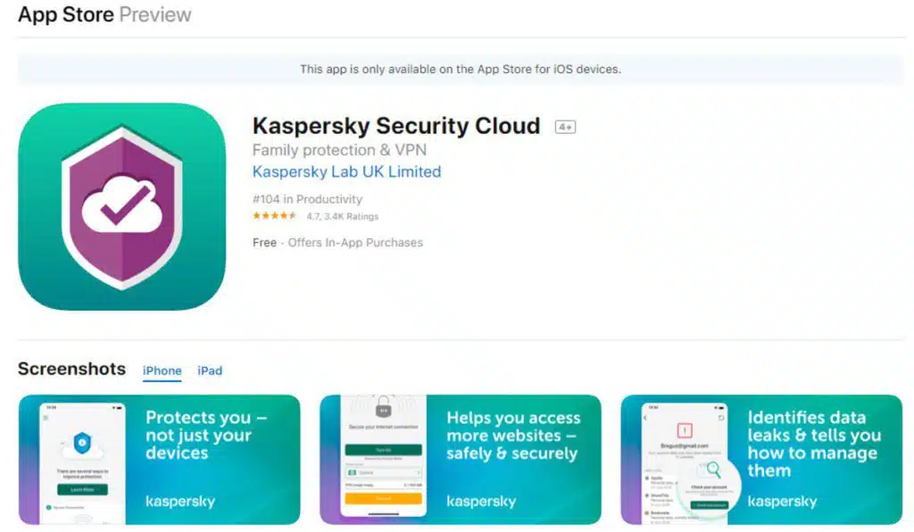914x532 pixels.
Task: Open the Kaspersky Lab UK Limited developer link
Action: 346,171
